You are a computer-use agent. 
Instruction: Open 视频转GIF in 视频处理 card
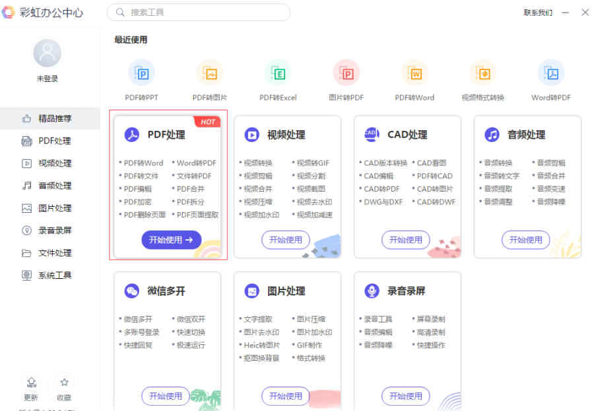coord(313,163)
